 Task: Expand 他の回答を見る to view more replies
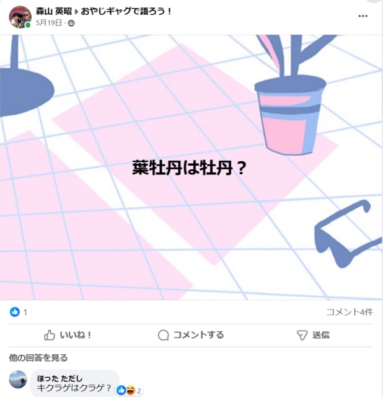point(38,357)
